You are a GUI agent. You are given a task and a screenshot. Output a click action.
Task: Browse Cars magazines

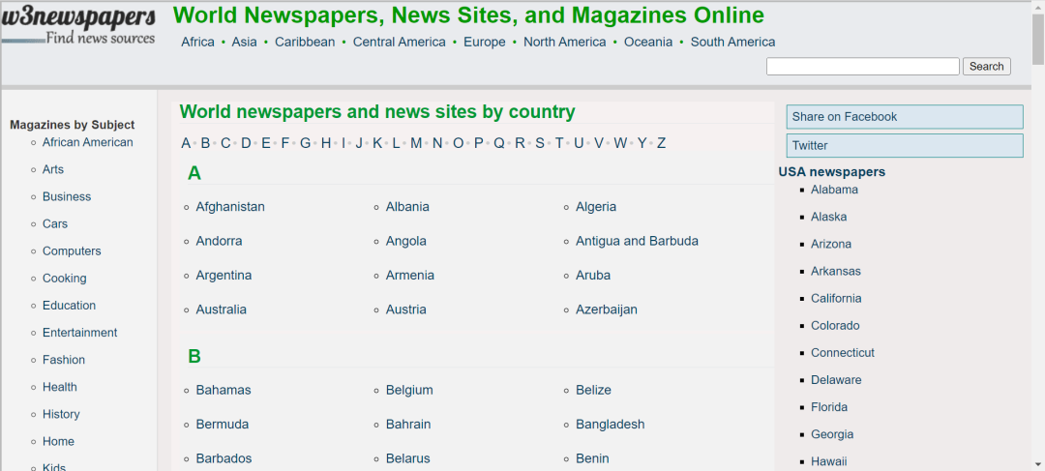55,224
